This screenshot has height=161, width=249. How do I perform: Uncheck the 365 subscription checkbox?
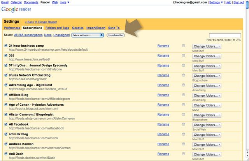coord(6,55)
